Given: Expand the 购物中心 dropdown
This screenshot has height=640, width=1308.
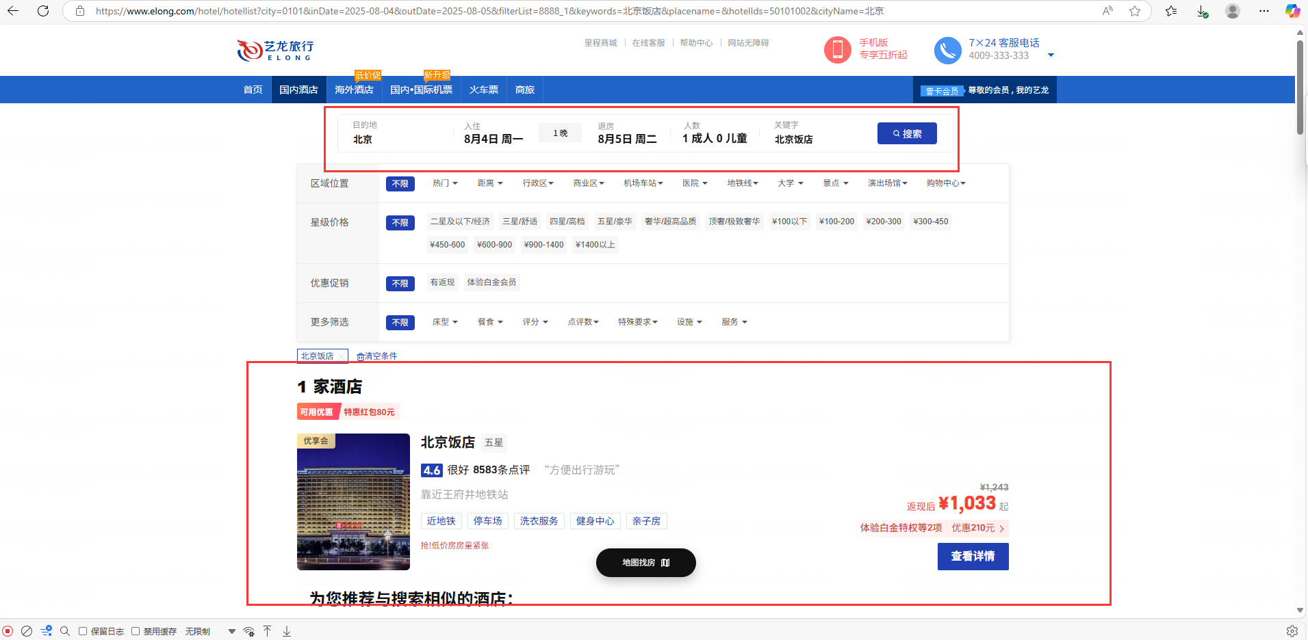Looking at the screenshot, I should click(946, 183).
